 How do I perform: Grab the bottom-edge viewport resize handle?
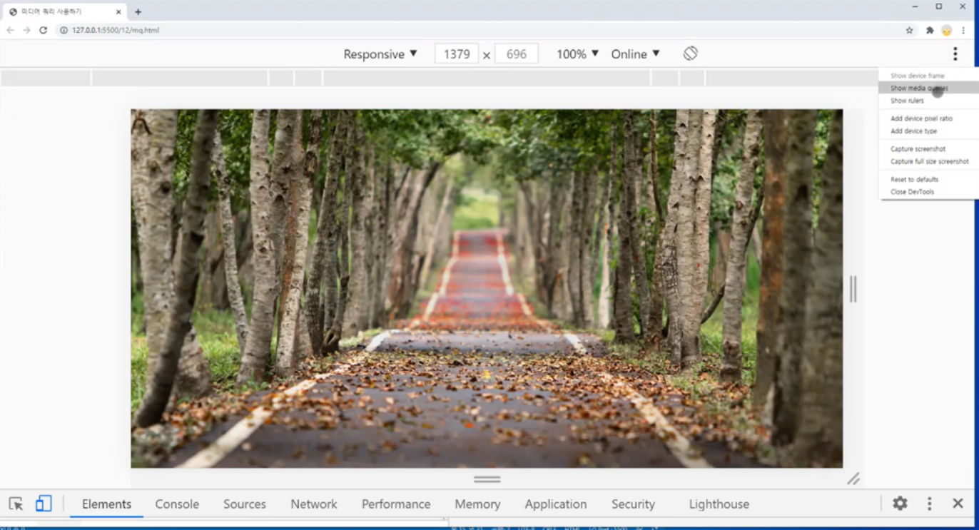pos(487,479)
